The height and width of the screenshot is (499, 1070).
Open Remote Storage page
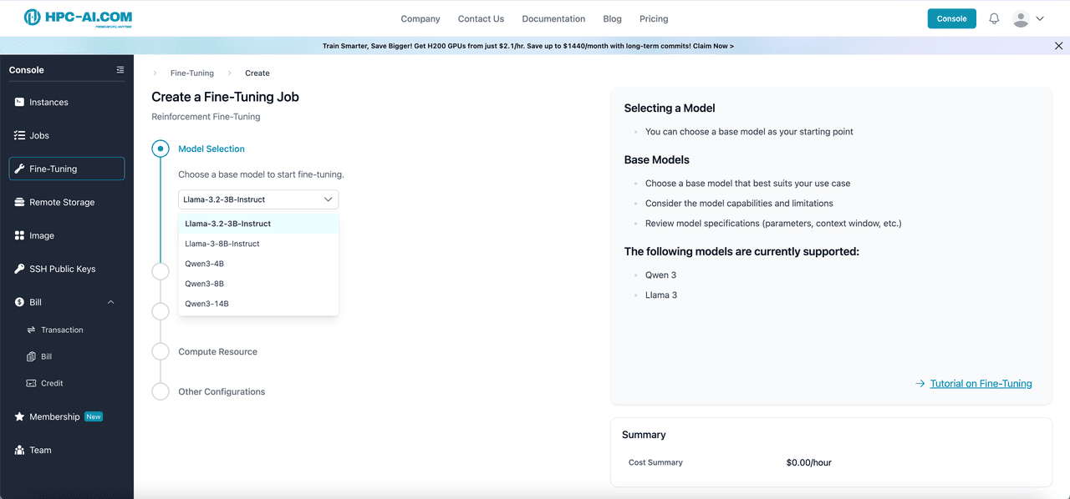coord(62,202)
